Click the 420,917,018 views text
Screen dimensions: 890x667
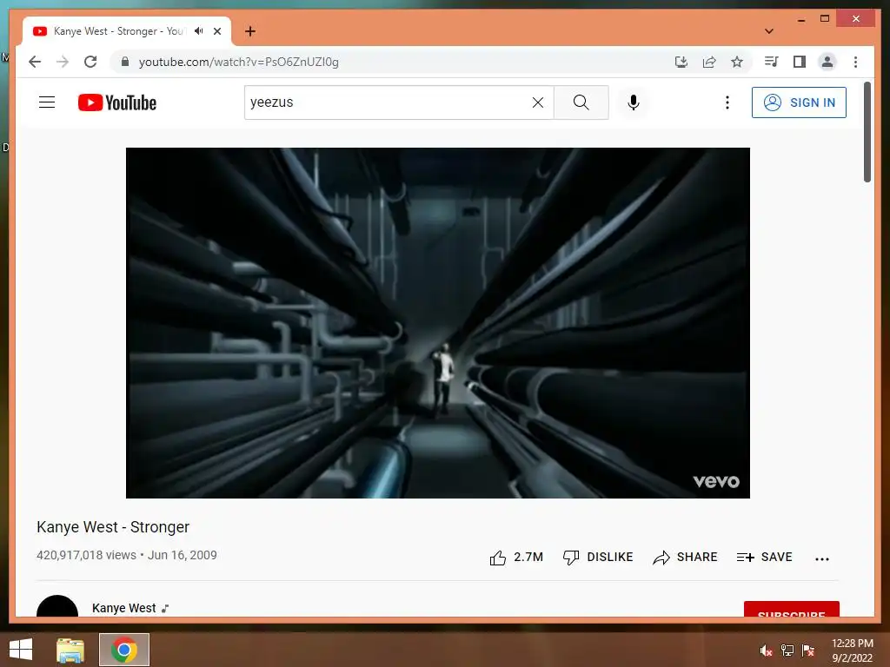tap(86, 555)
